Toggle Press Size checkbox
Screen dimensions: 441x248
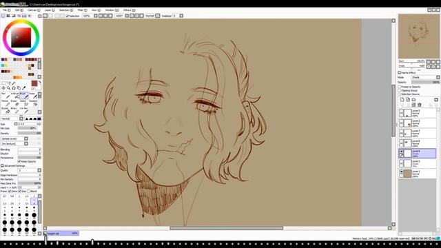click(x=19, y=192)
